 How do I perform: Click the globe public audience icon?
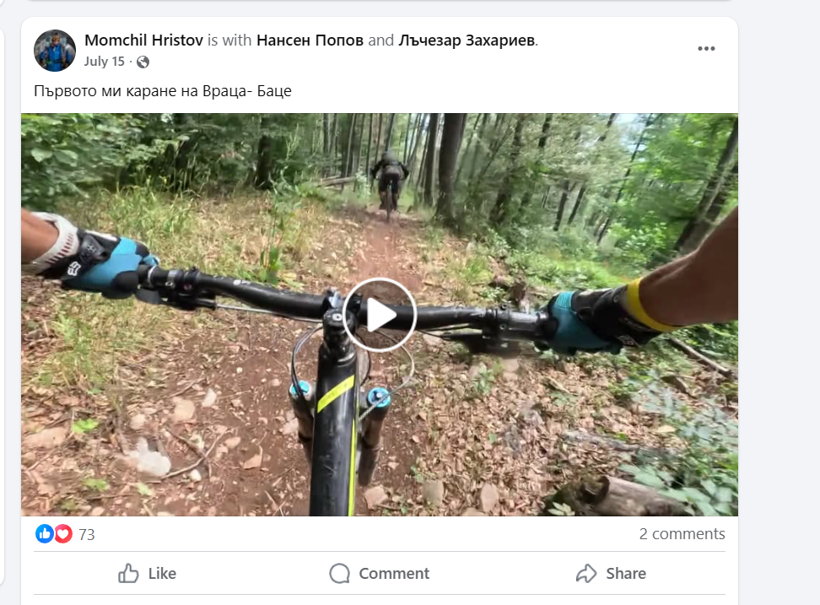143,62
